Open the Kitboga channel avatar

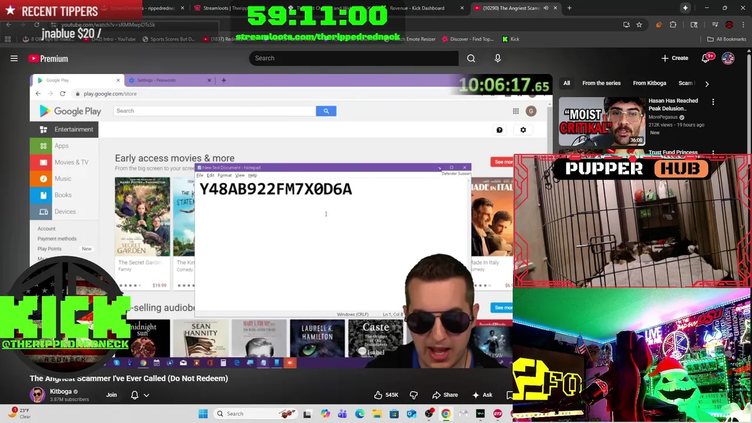(38, 395)
